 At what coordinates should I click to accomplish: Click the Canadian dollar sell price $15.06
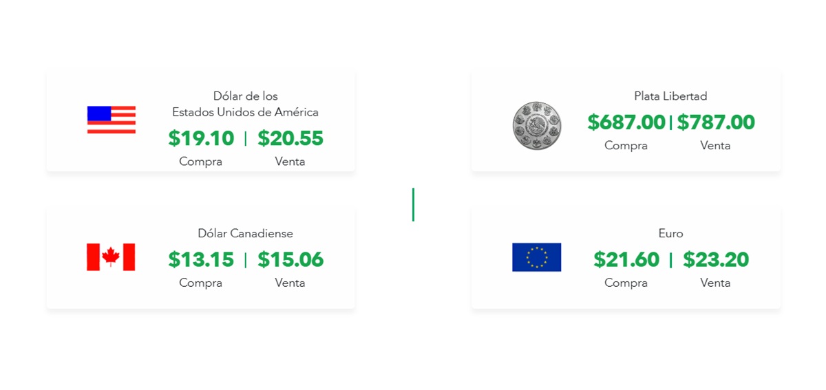[x=290, y=259]
